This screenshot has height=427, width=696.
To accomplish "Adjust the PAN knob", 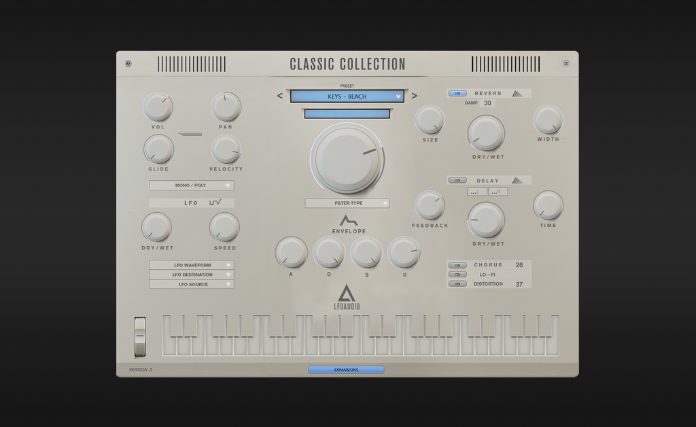I will (x=226, y=107).
